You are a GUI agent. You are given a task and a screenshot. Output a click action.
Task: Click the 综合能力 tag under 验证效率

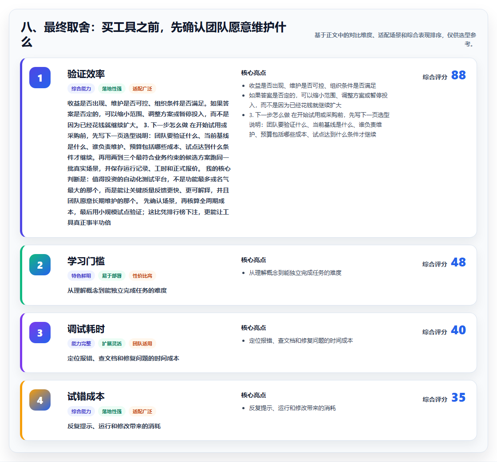coord(81,89)
